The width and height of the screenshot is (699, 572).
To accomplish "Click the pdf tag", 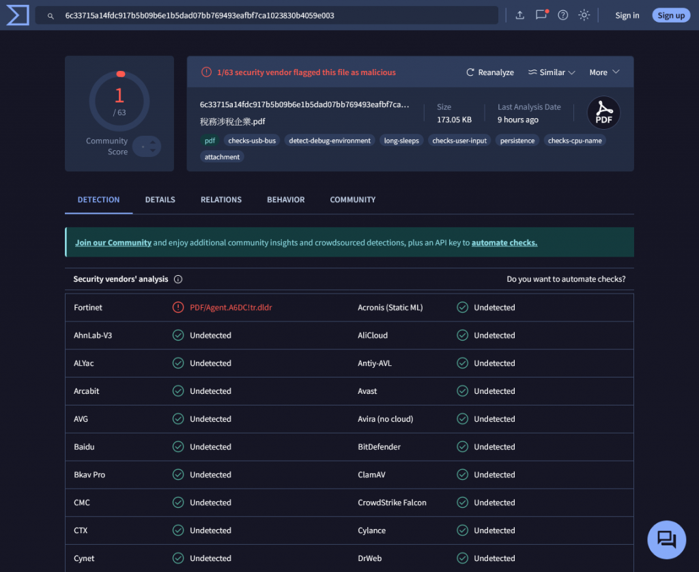I will click(210, 141).
